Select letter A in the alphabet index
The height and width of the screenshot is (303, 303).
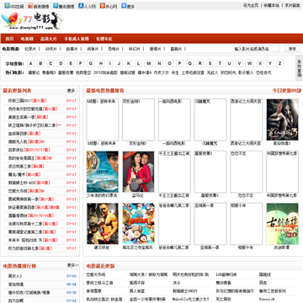coord(31,64)
